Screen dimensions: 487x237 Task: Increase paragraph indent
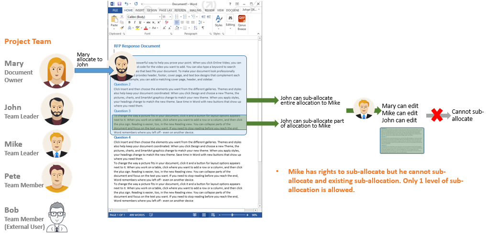[209, 17]
